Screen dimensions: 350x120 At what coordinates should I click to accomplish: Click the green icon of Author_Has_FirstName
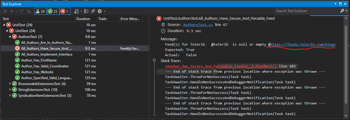pyautogui.click(x=17, y=60)
